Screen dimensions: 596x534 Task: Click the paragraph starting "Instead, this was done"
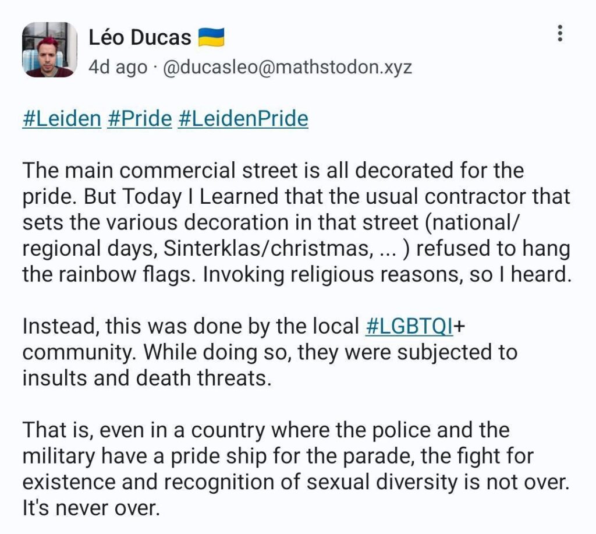(x=269, y=352)
